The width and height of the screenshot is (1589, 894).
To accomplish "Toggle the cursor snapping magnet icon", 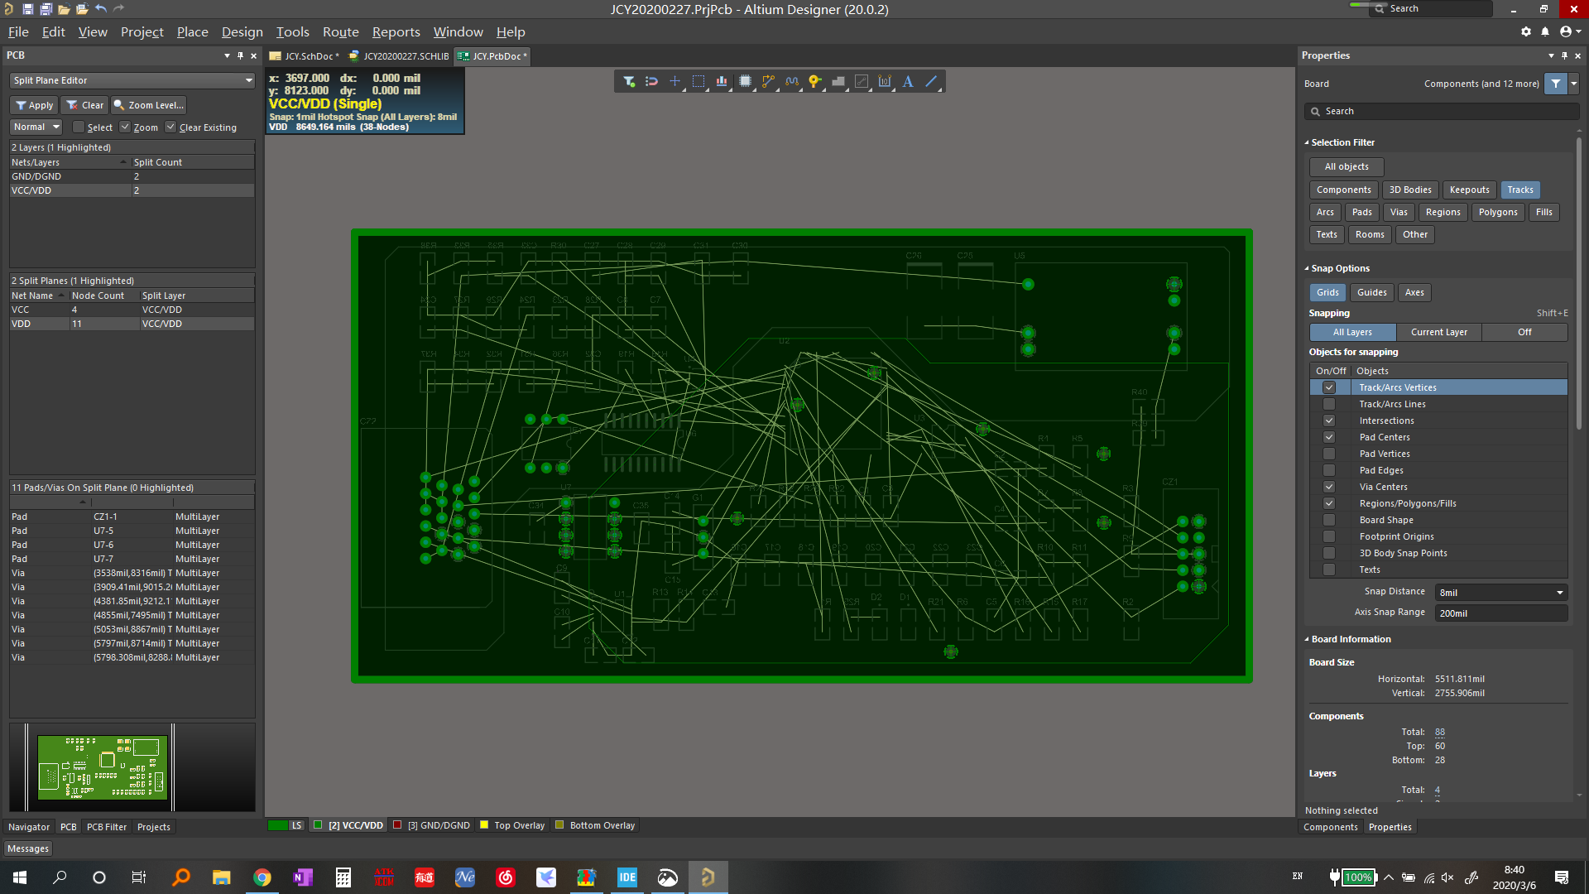I will tap(651, 81).
